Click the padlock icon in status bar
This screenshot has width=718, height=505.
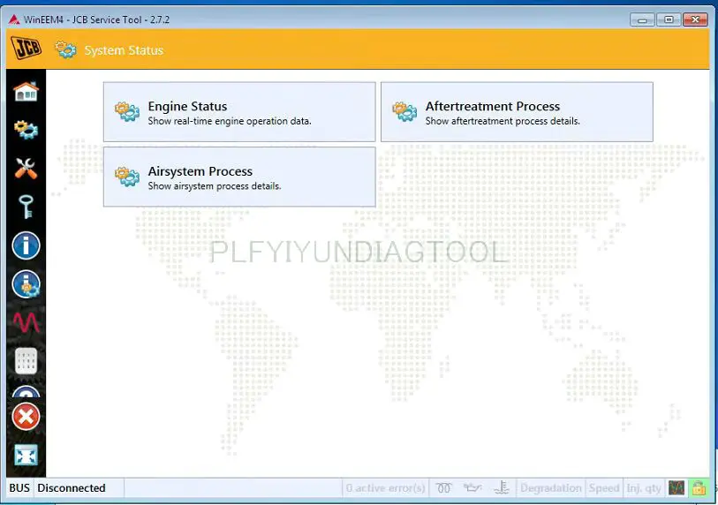(x=699, y=488)
